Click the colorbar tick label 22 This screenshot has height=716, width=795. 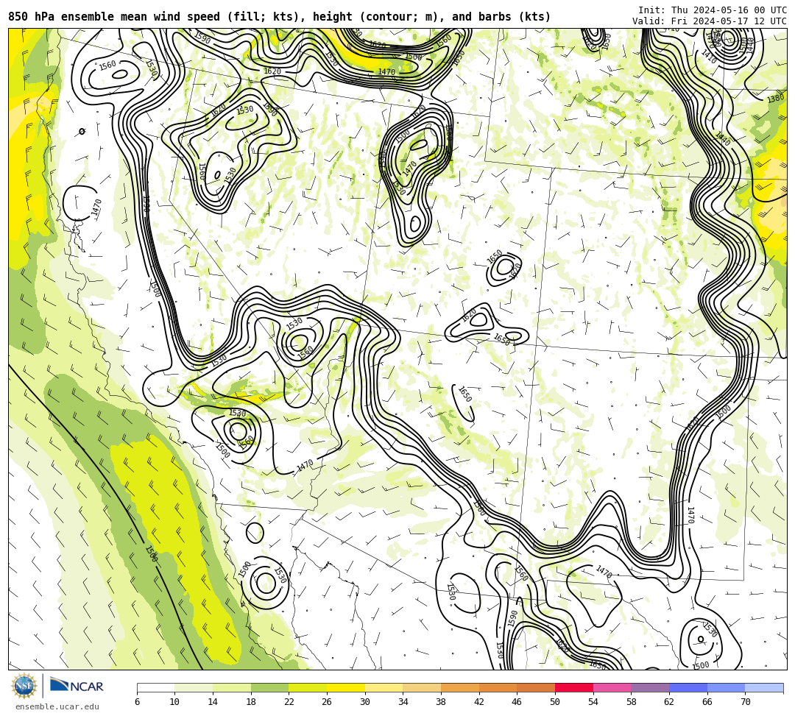tap(289, 702)
